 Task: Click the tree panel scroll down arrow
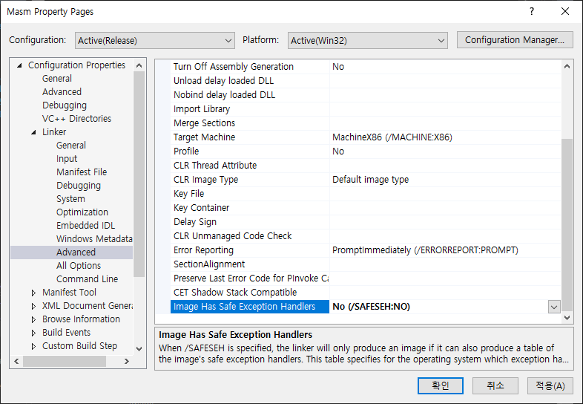(139, 349)
